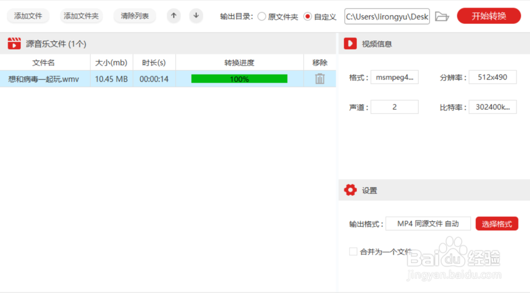Image resolution: width=530 pixels, height=293 pixels.
Task: Click the move up arrow button
Action: [174, 15]
